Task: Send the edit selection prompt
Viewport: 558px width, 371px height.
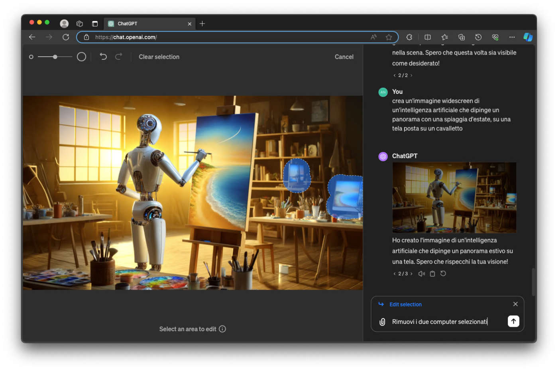Action: point(513,321)
